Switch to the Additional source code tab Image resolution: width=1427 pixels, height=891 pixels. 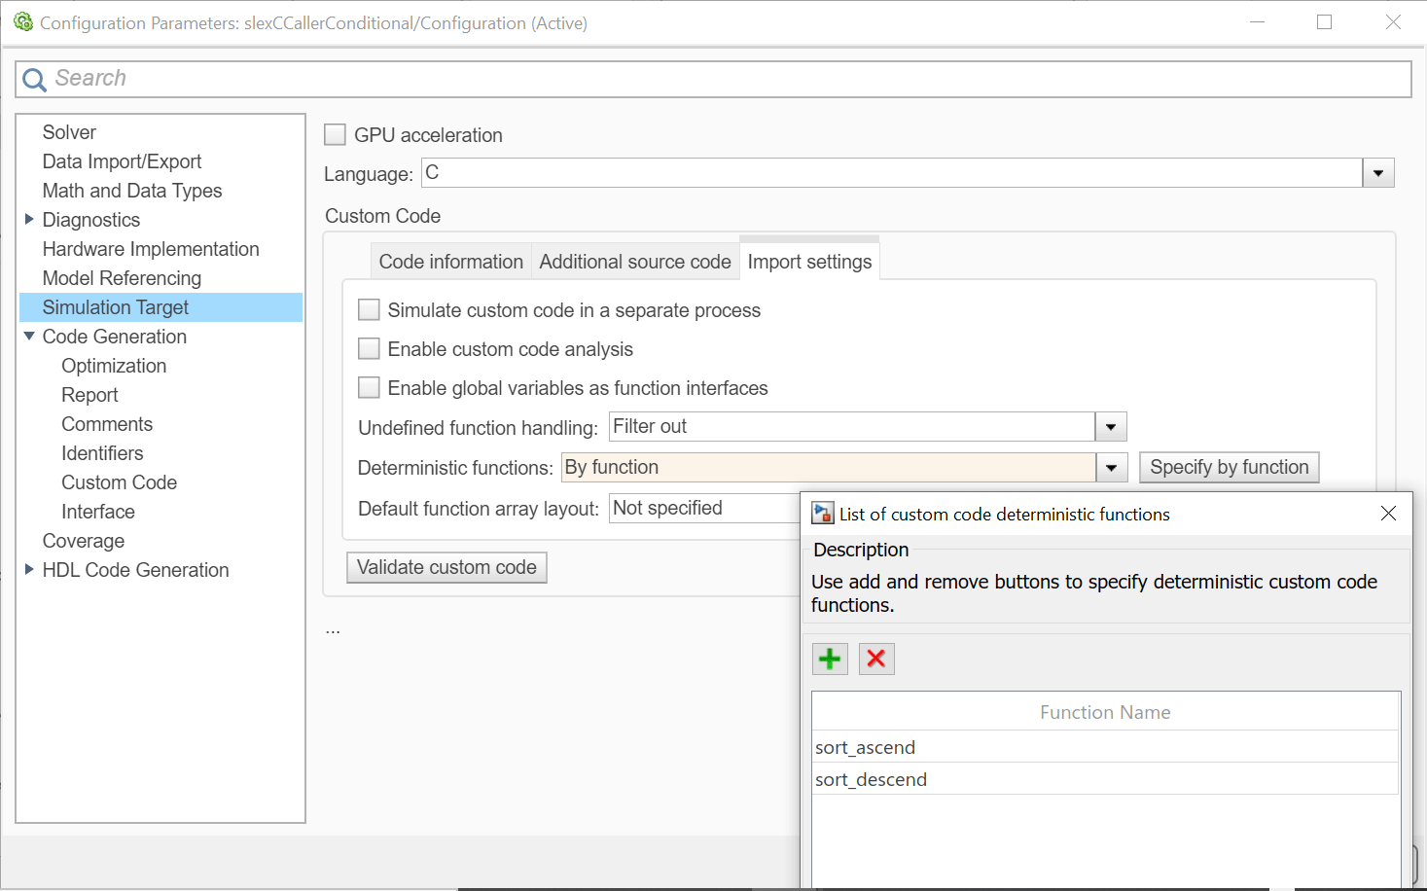click(635, 262)
